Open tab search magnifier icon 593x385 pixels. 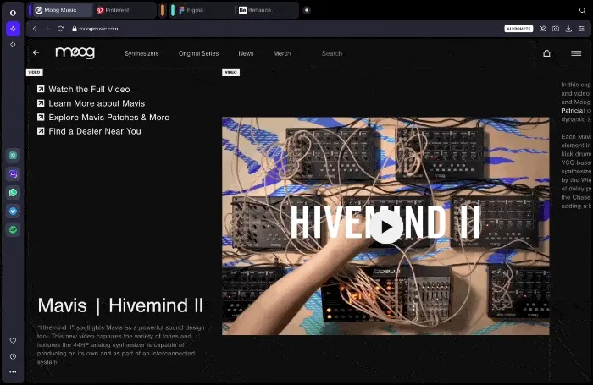583,11
